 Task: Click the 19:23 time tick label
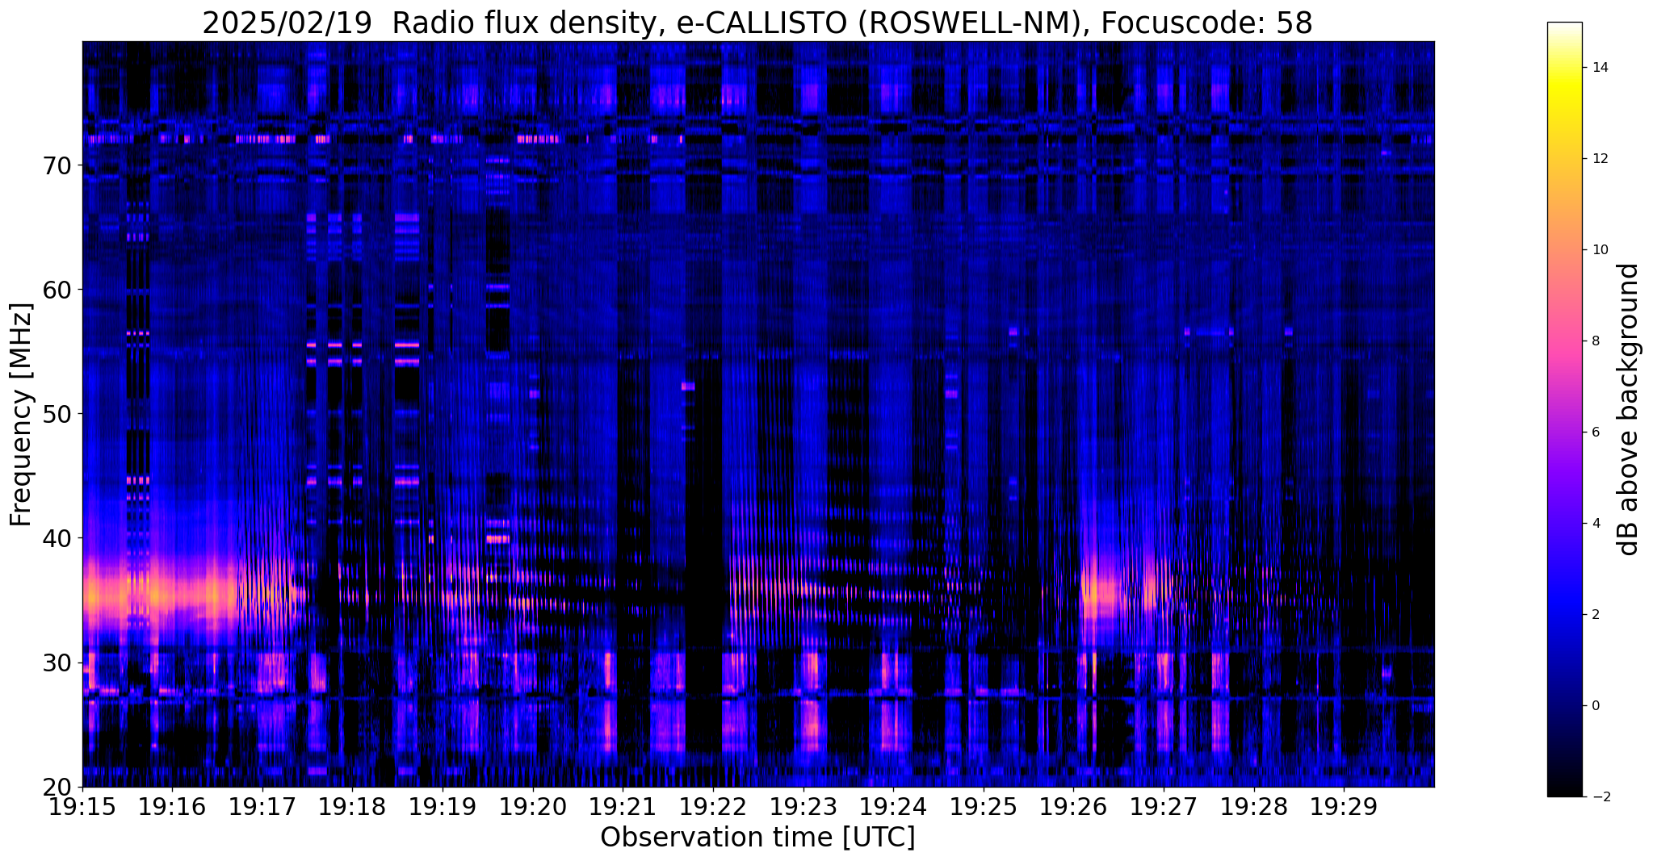(803, 808)
